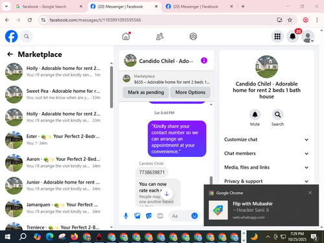This screenshot has width=324, height=243.
Task: Open Windows taskbar search
Action: tap(23, 237)
